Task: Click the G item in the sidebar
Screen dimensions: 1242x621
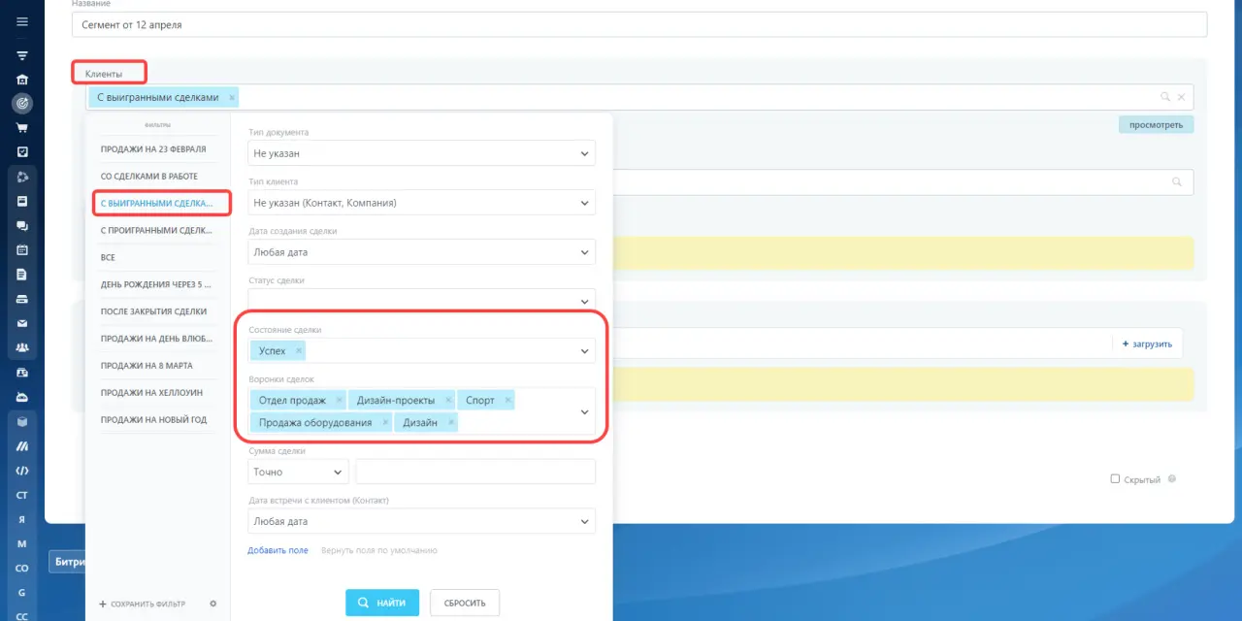Action: pyautogui.click(x=21, y=593)
